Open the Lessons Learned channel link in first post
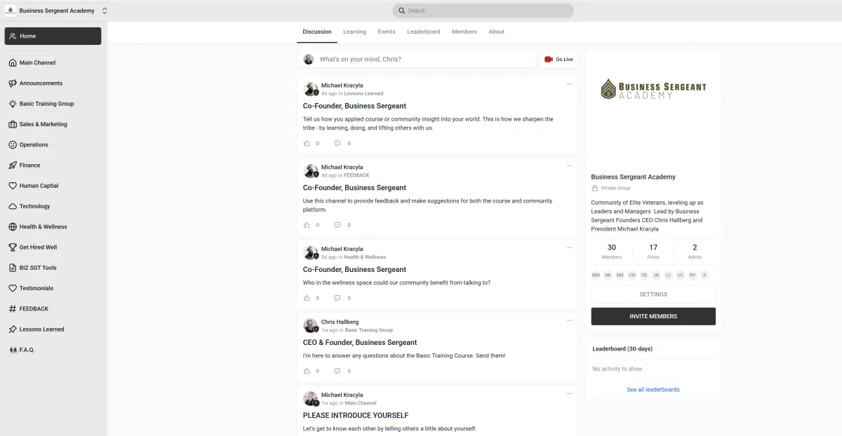The image size is (842, 436). pyautogui.click(x=363, y=93)
